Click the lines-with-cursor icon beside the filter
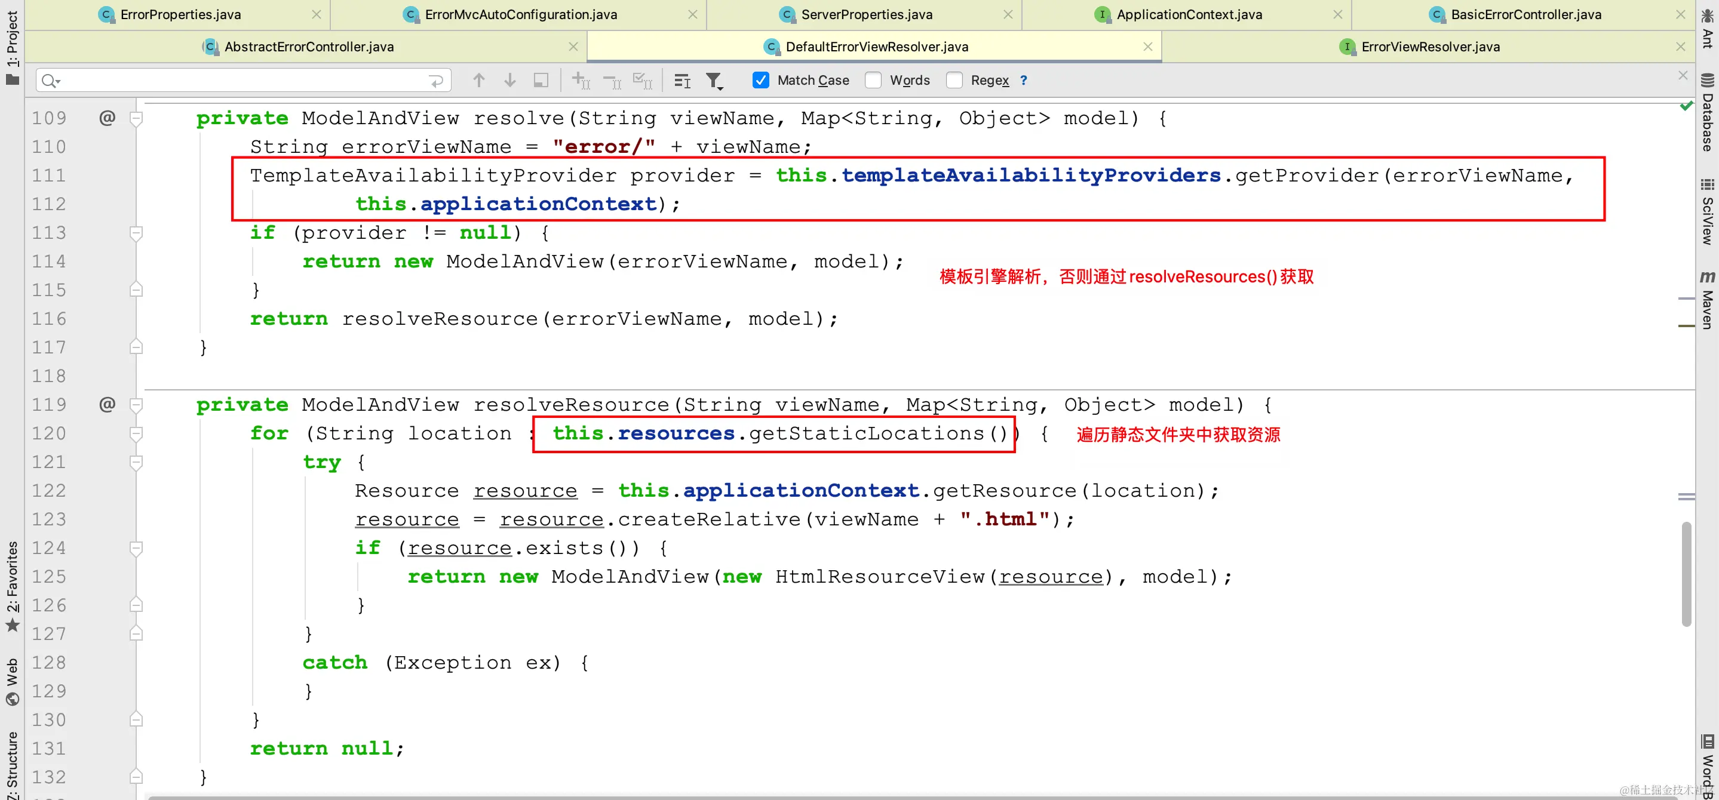Screen dimensions: 1719x800 [682, 81]
